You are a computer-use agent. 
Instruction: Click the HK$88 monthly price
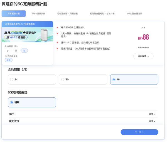coord(143,37)
